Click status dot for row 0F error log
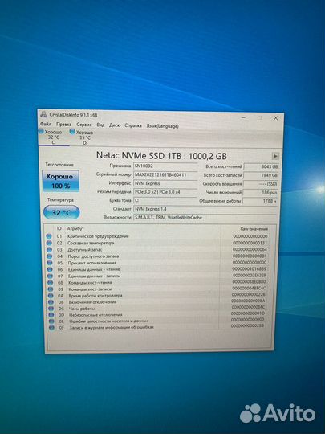 click(51, 328)
